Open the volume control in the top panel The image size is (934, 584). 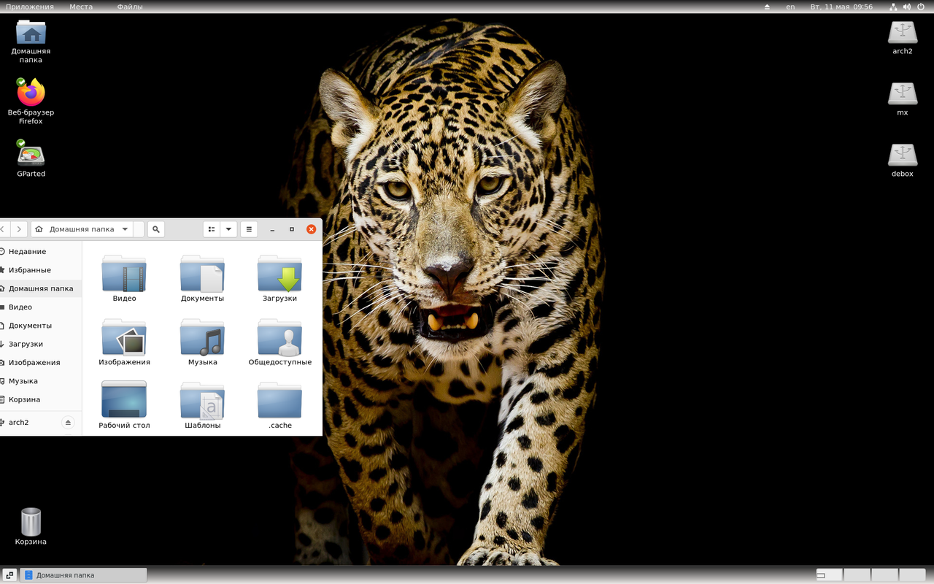907,7
